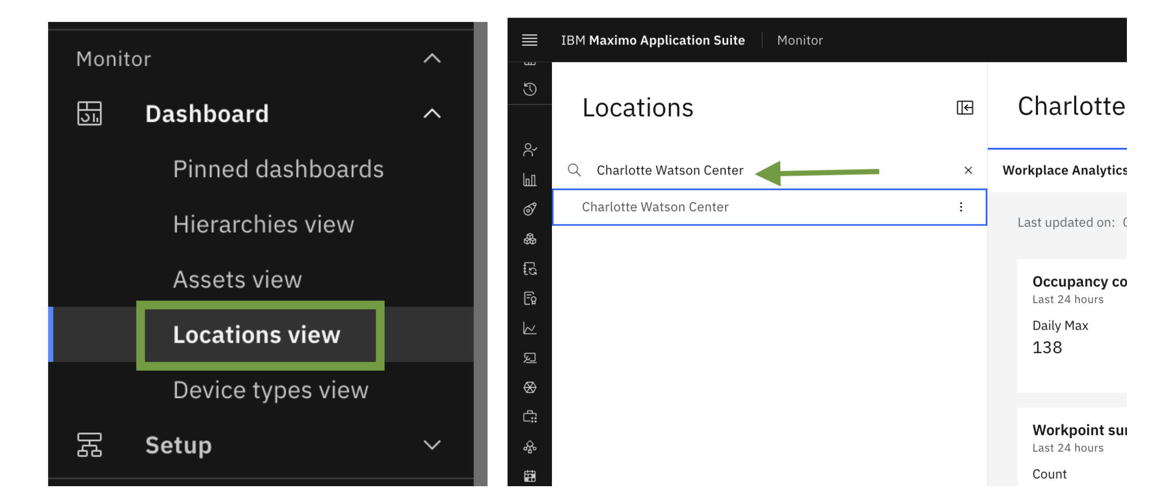
Task: Open the hamburger menu in the header
Action: tap(529, 40)
